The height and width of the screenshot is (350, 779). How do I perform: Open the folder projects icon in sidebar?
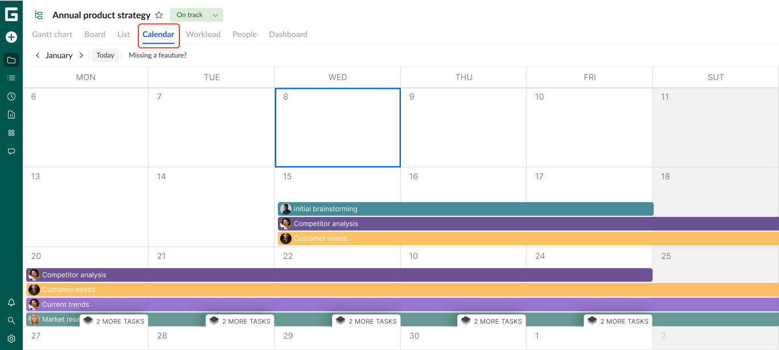tap(11, 60)
